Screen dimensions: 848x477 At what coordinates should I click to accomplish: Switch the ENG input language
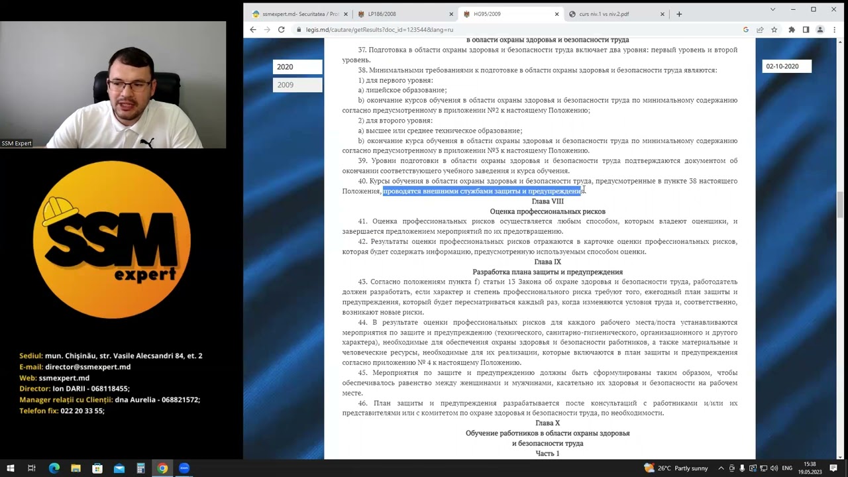(788, 468)
